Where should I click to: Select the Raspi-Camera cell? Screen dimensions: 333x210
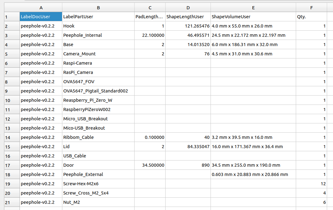point(98,63)
